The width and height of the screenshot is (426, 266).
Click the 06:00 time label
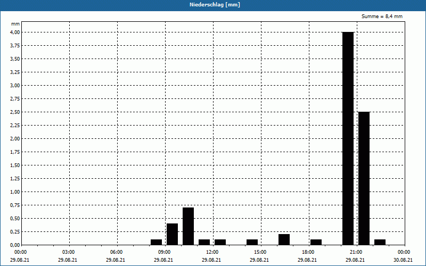116,252
